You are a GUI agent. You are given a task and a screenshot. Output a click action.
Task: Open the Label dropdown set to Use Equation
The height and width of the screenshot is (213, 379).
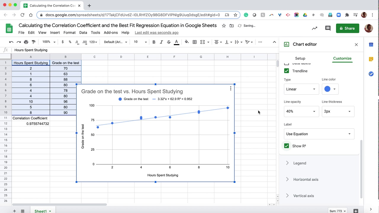click(319, 134)
